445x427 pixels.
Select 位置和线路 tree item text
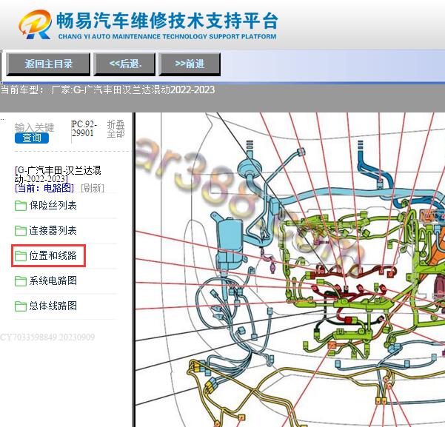(53, 255)
